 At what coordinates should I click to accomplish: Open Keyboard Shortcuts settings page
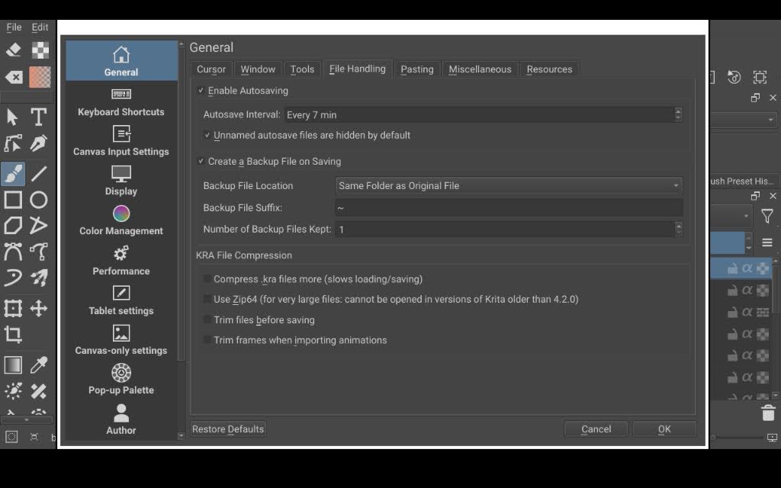pyautogui.click(x=121, y=102)
